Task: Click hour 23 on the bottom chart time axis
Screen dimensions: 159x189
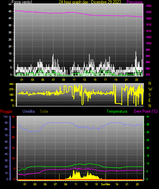Action: pos(137,184)
